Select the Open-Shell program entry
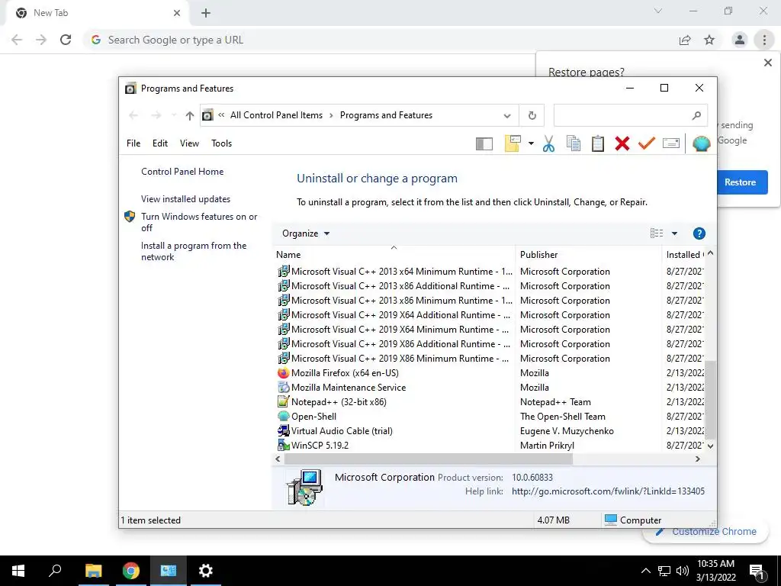The width and height of the screenshot is (781, 586). (313, 416)
